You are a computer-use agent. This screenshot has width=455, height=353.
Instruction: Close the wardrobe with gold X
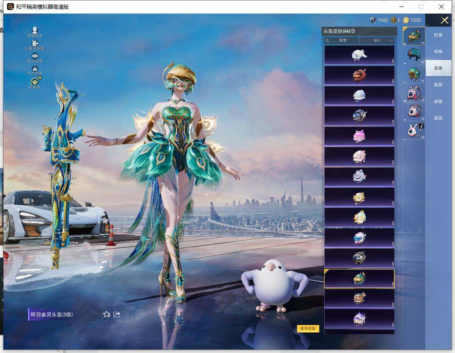coord(444,20)
